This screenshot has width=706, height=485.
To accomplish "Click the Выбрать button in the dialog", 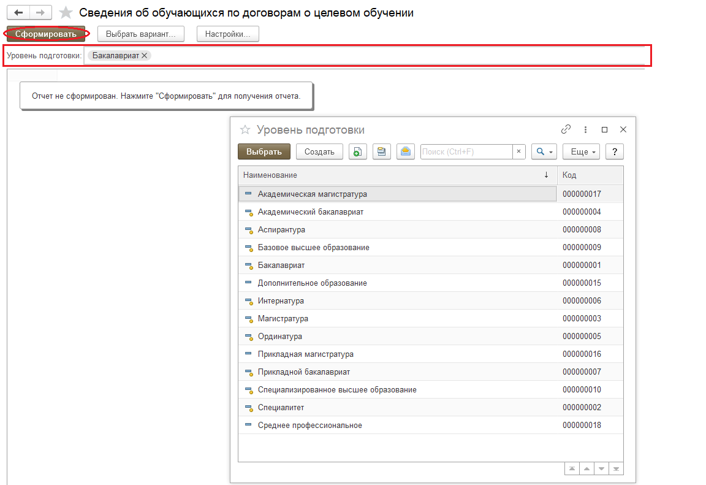I will coord(264,151).
